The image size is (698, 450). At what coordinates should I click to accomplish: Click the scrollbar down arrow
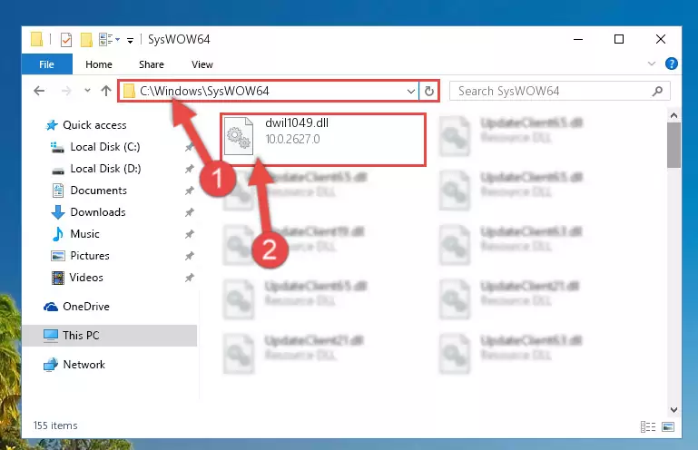[x=674, y=410]
